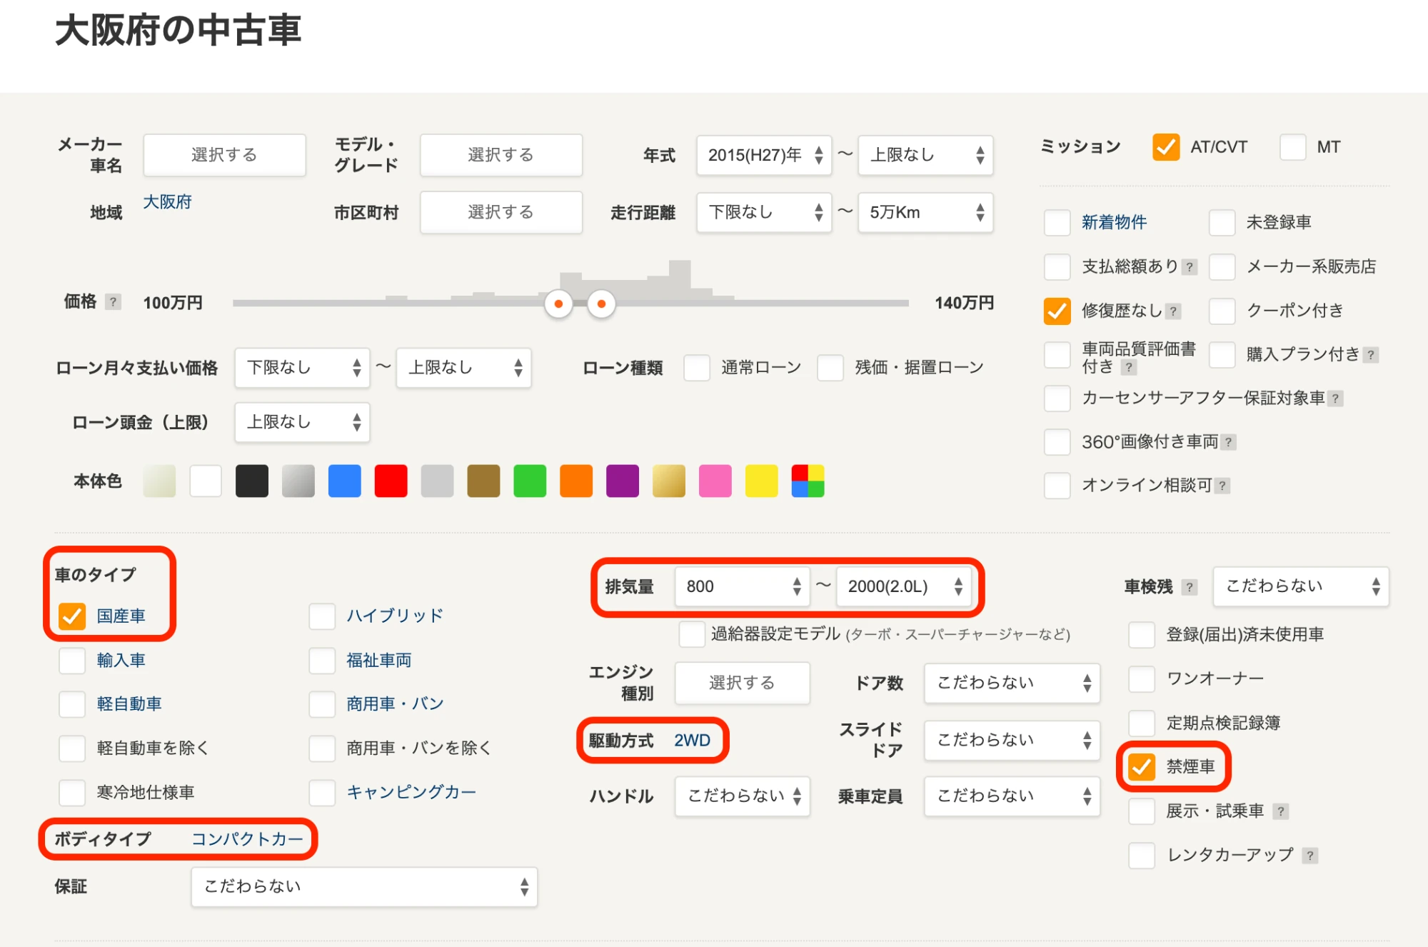Click the ハイブリッド link
The width and height of the screenshot is (1428, 947).
tap(395, 616)
